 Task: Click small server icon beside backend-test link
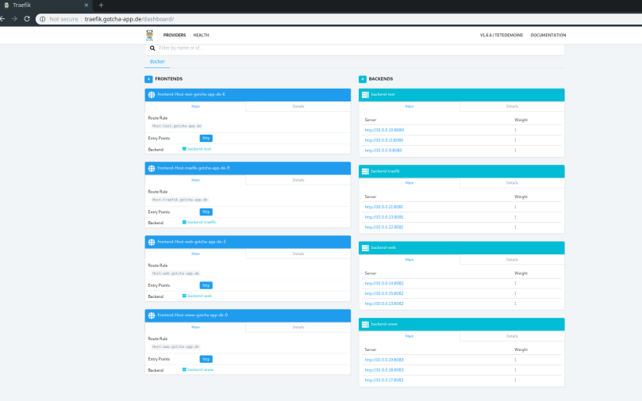pyautogui.click(x=184, y=149)
